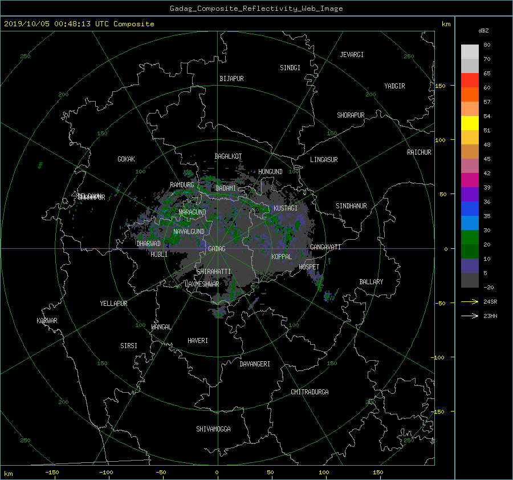The image size is (513, 480).
Task: Click the km label at bottom left
Action: coord(8,474)
